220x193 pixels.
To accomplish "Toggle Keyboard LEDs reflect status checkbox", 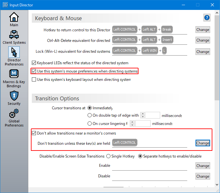I will 34,63.
